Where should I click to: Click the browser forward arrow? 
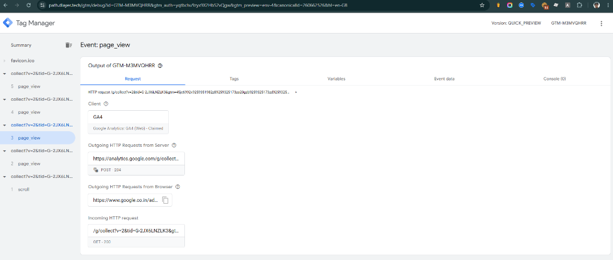17,5
